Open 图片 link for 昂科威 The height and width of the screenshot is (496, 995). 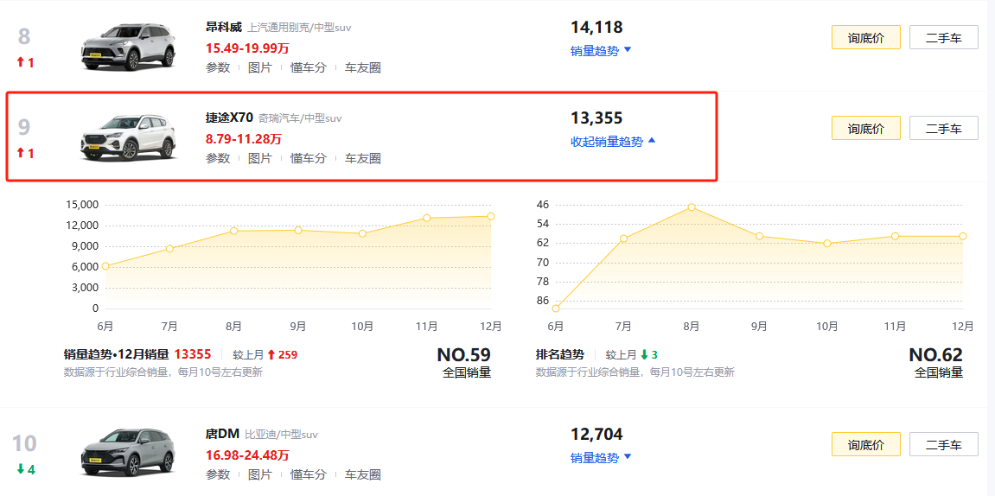pos(259,68)
